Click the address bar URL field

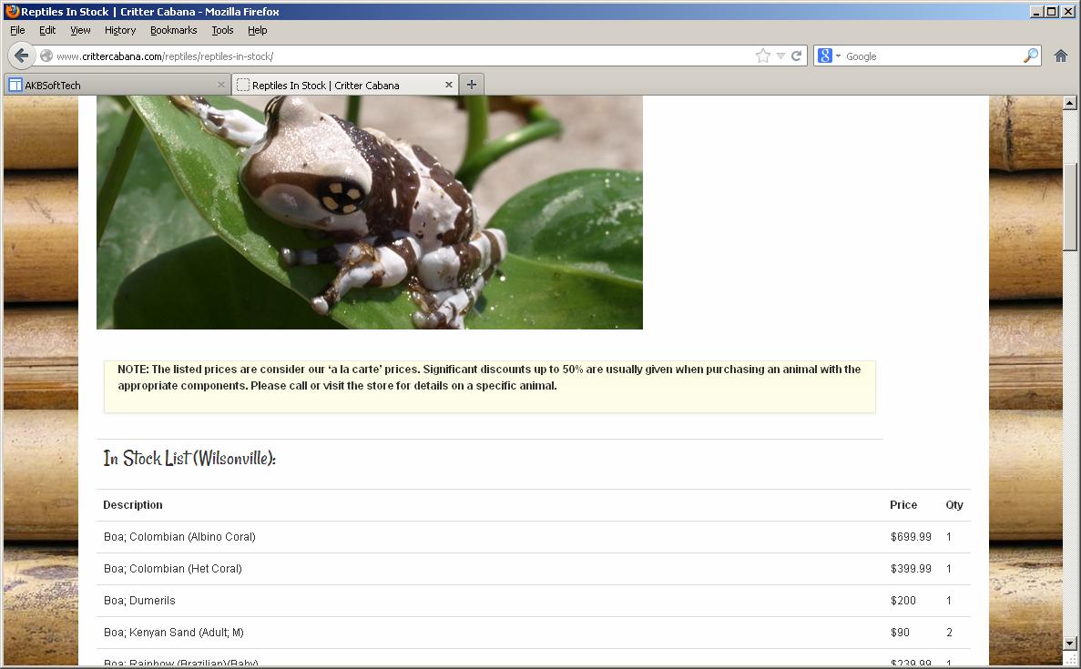pyautogui.click(x=401, y=56)
